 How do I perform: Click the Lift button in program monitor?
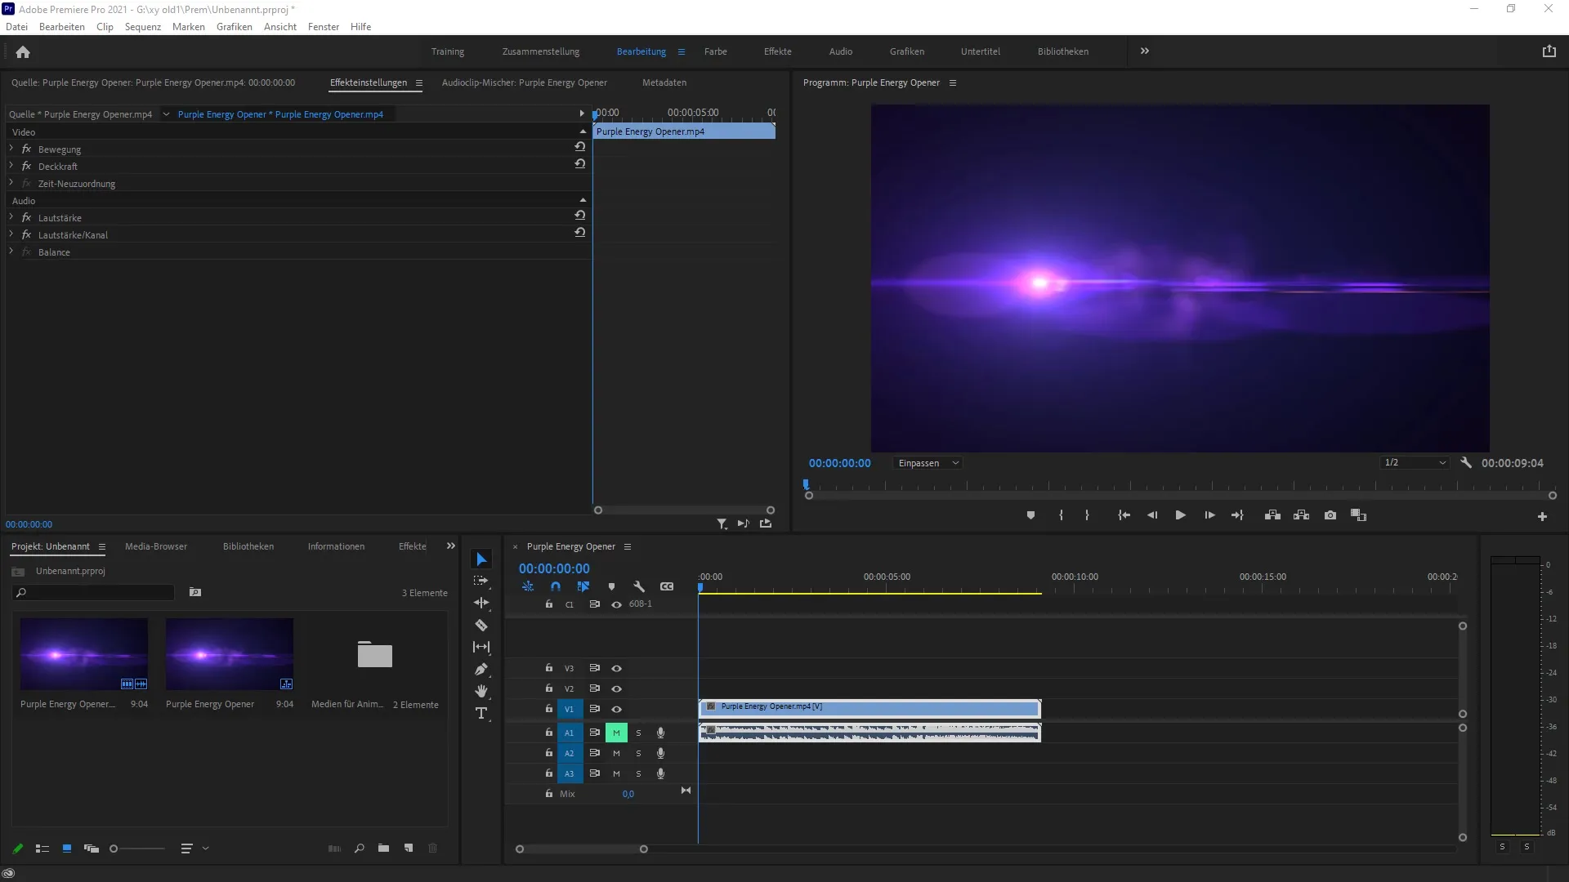pos(1272,515)
